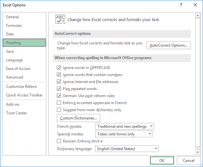Click the 'Dictionary language:' label
Screen dimensions: 203x167
(x=74, y=149)
